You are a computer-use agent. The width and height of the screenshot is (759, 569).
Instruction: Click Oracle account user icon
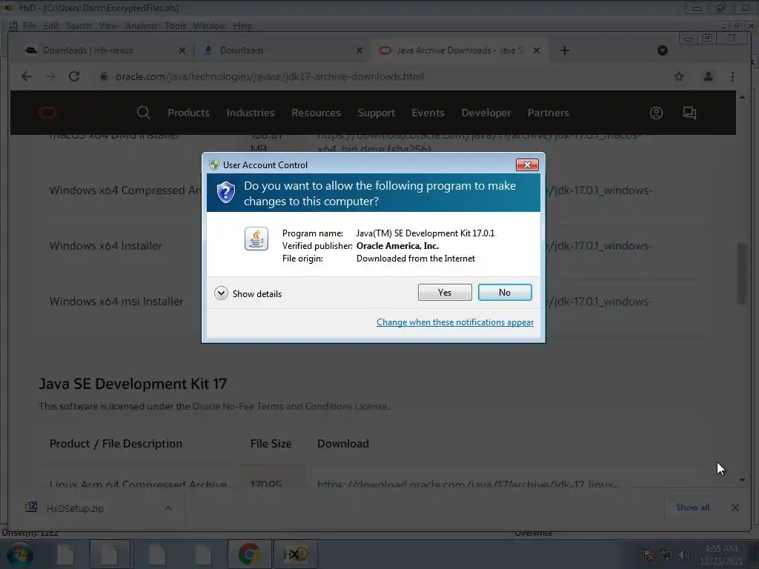pos(656,113)
